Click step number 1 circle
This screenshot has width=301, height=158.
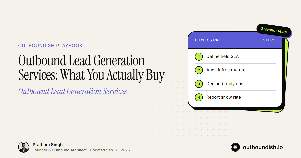199,57
